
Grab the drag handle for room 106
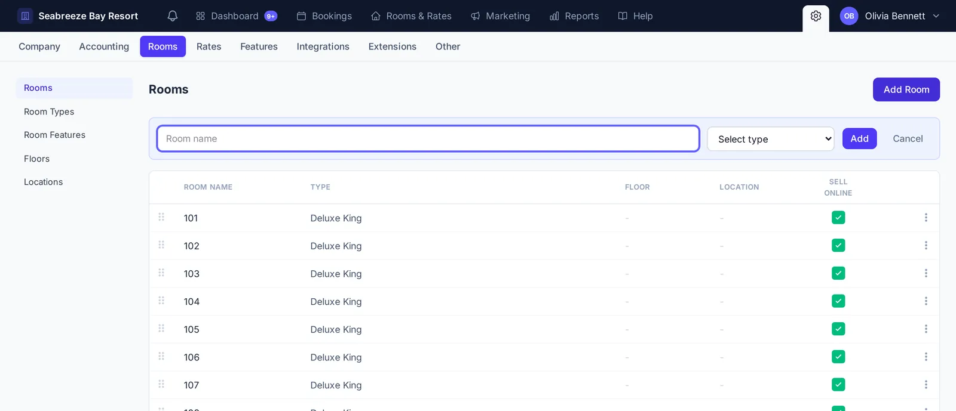point(161,356)
